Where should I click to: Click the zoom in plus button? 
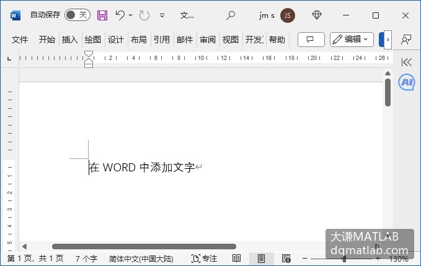[378, 259]
